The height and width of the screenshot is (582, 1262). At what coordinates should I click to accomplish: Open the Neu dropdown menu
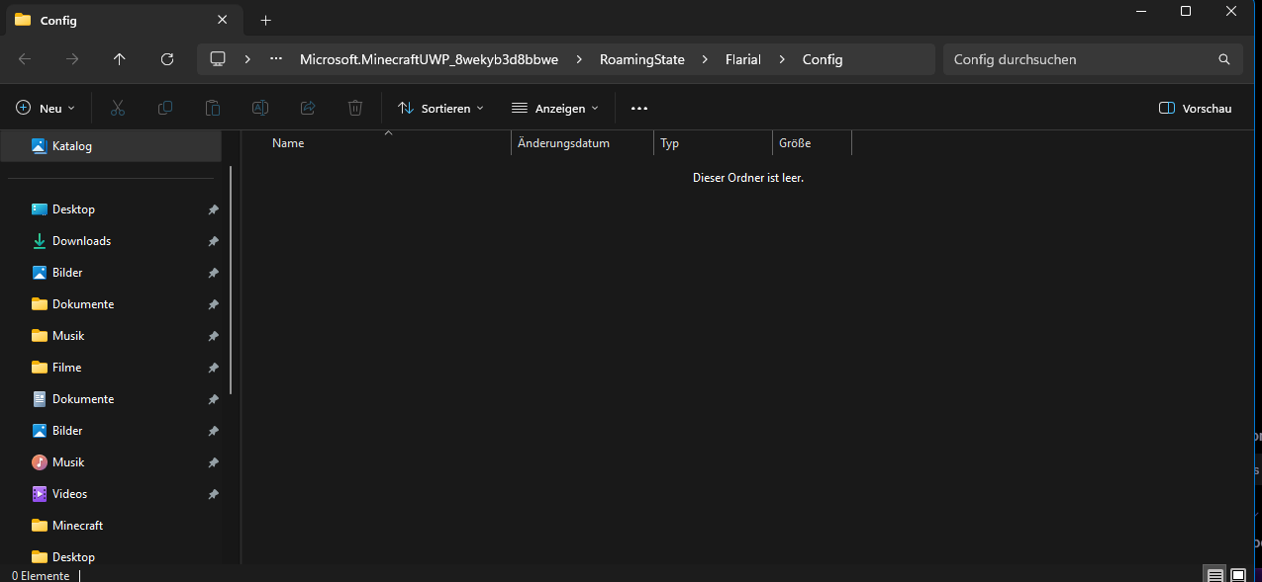46,108
